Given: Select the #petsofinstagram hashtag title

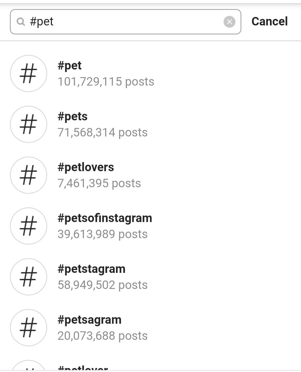Looking at the screenshot, I should pos(105,218).
